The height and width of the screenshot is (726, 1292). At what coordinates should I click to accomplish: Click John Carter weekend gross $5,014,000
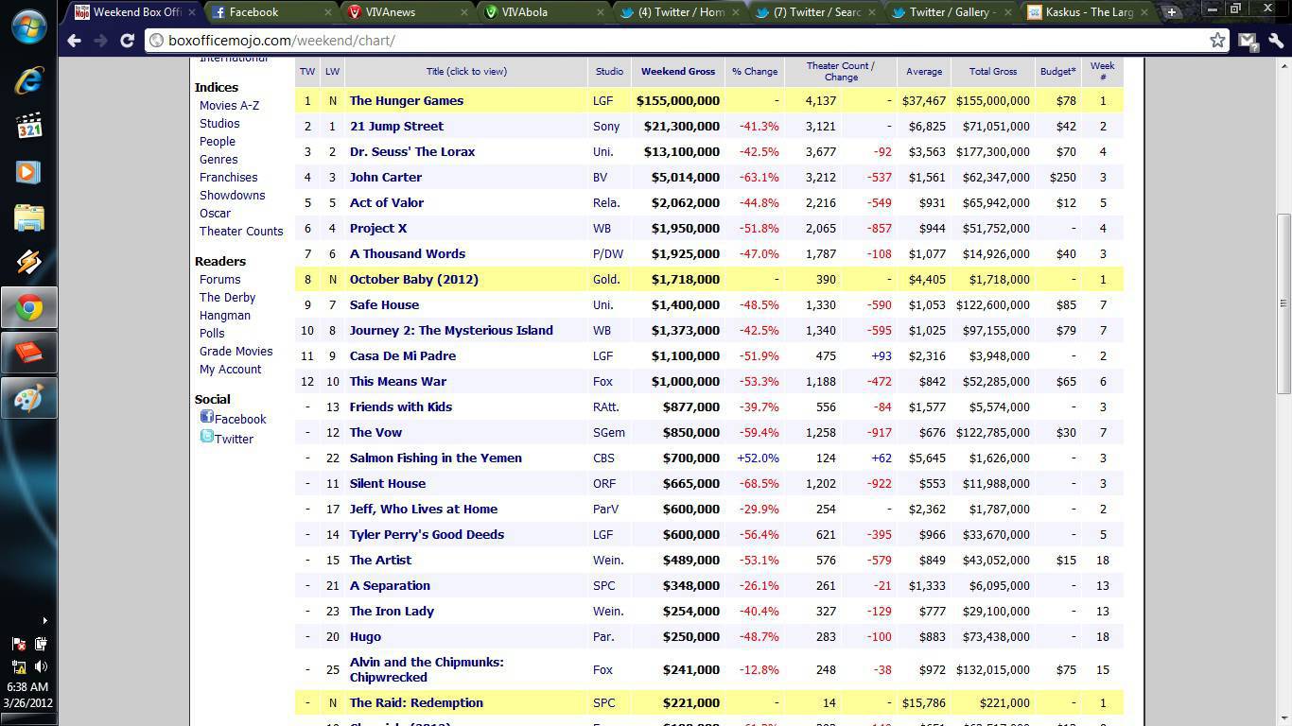[686, 177]
